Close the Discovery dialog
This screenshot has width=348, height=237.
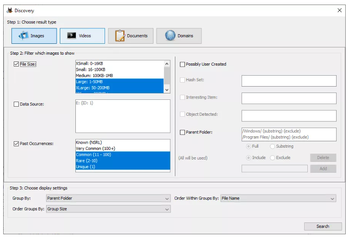pyautogui.click(x=339, y=10)
